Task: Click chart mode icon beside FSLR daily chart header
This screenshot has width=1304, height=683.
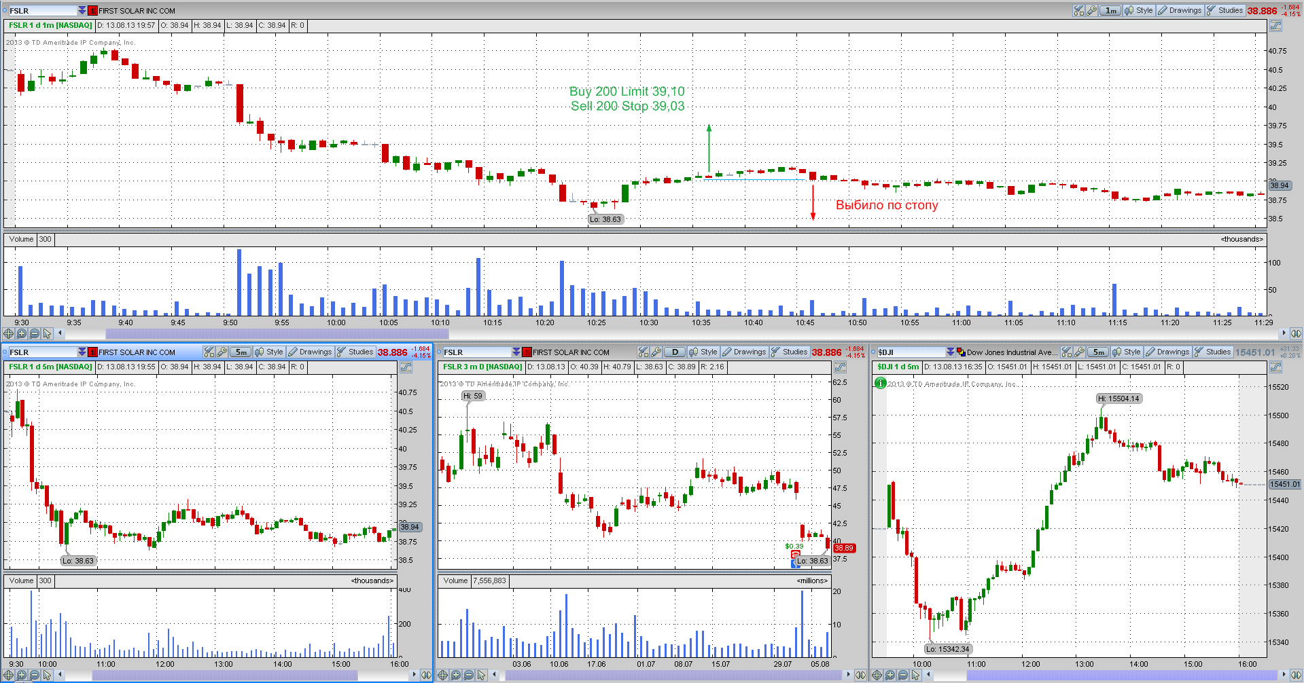Action: 841,367
